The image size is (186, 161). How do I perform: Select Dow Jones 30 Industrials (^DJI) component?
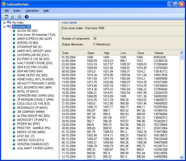36,35
